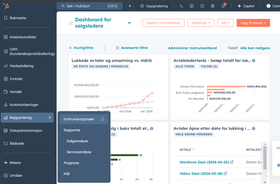Click the search magnifier icon
Viewport: 280px width, 184px height.
point(63,6)
